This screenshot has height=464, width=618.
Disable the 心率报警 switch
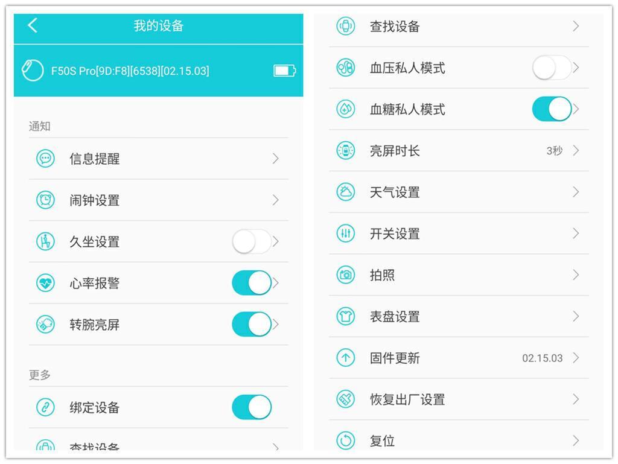tap(252, 283)
